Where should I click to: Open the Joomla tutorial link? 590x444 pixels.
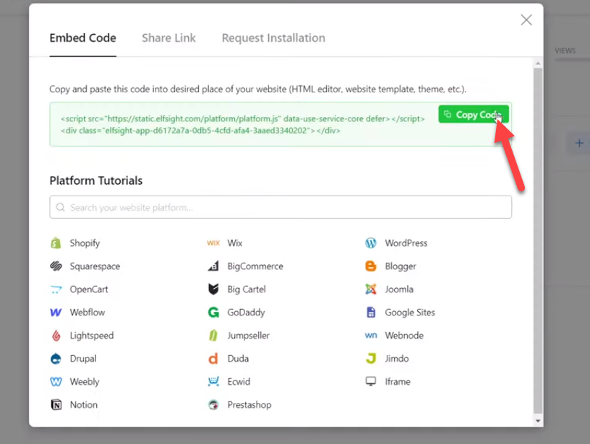click(x=399, y=290)
